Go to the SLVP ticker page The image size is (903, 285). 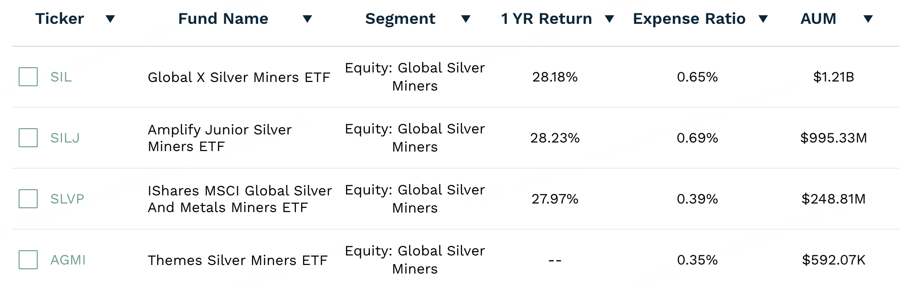(67, 199)
